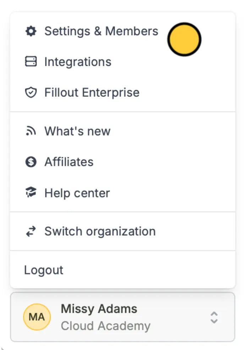Screen dimensions: 247x350
Task: Go to the Affiliates text entry
Action: tap(69, 162)
